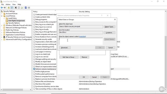Click the Debug programs policy icon

coord(34,19)
